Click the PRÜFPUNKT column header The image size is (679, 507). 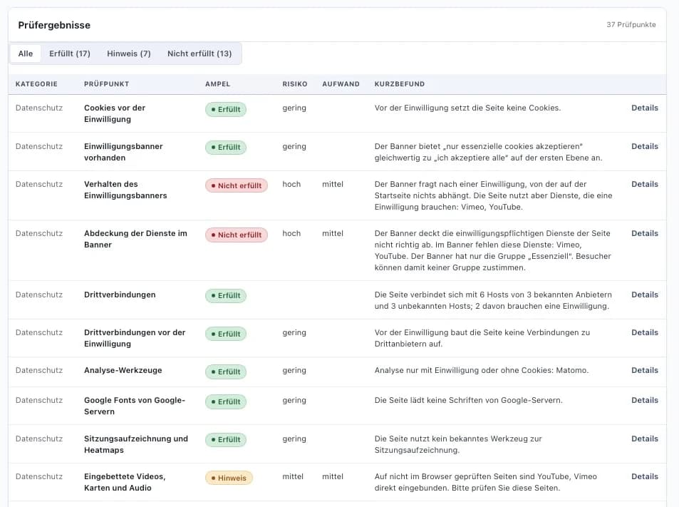107,84
